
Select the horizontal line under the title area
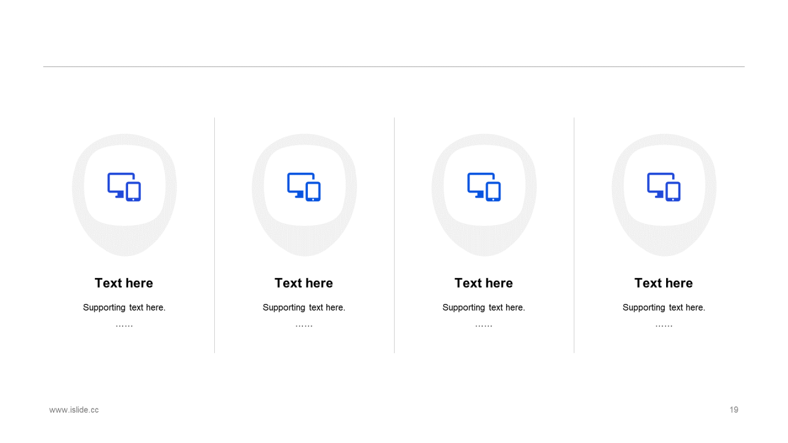pos(394,66)
